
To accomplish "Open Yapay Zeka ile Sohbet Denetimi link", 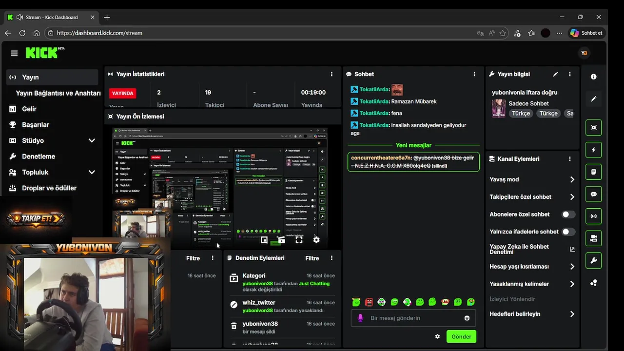I will (532, 249).
